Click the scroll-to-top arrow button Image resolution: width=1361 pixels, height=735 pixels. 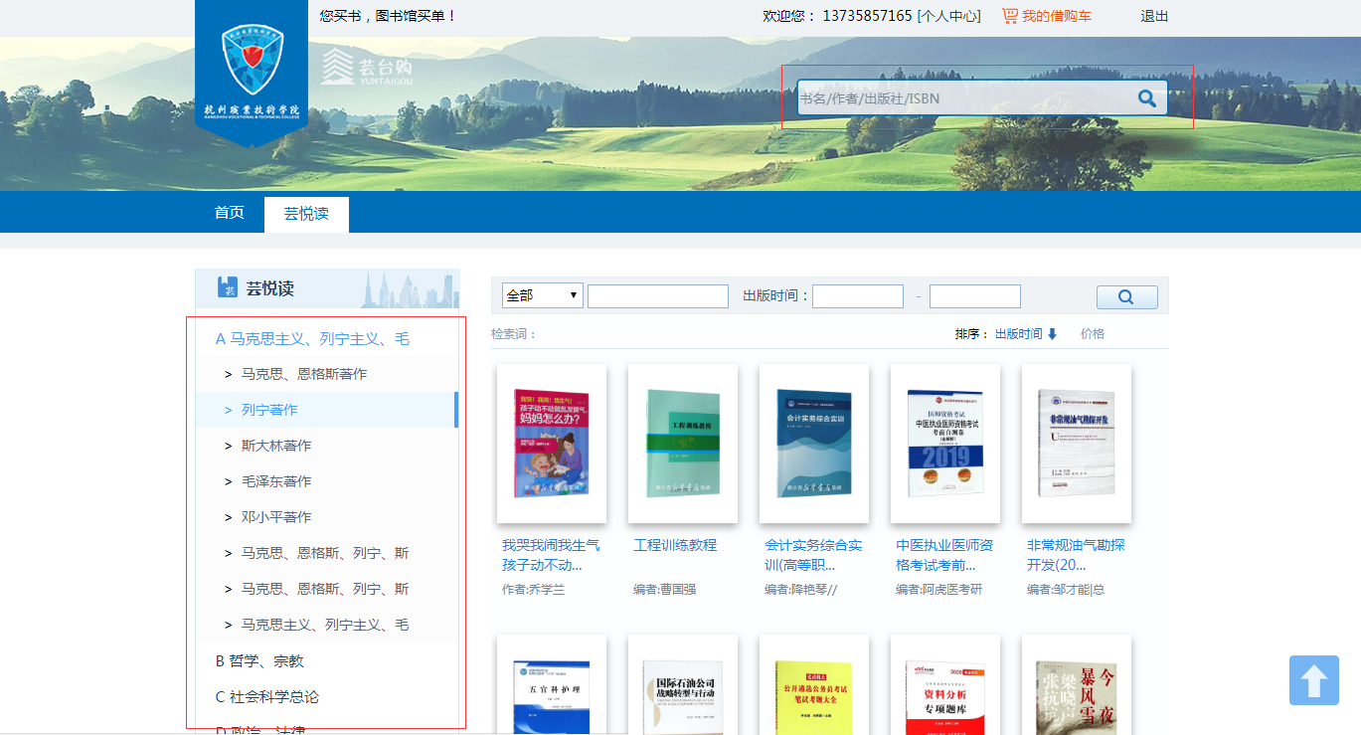(x=1313, y=680)
